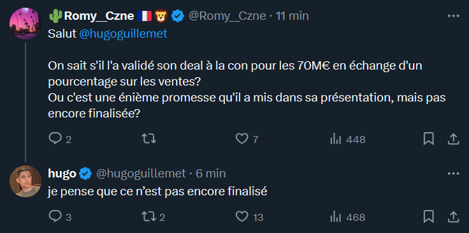Bookmark hugo's reply

429,216
